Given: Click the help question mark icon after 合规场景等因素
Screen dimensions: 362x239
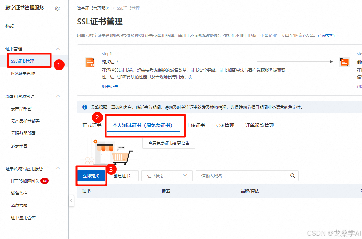Looking at the screenshot, I should tap(190, 77).
